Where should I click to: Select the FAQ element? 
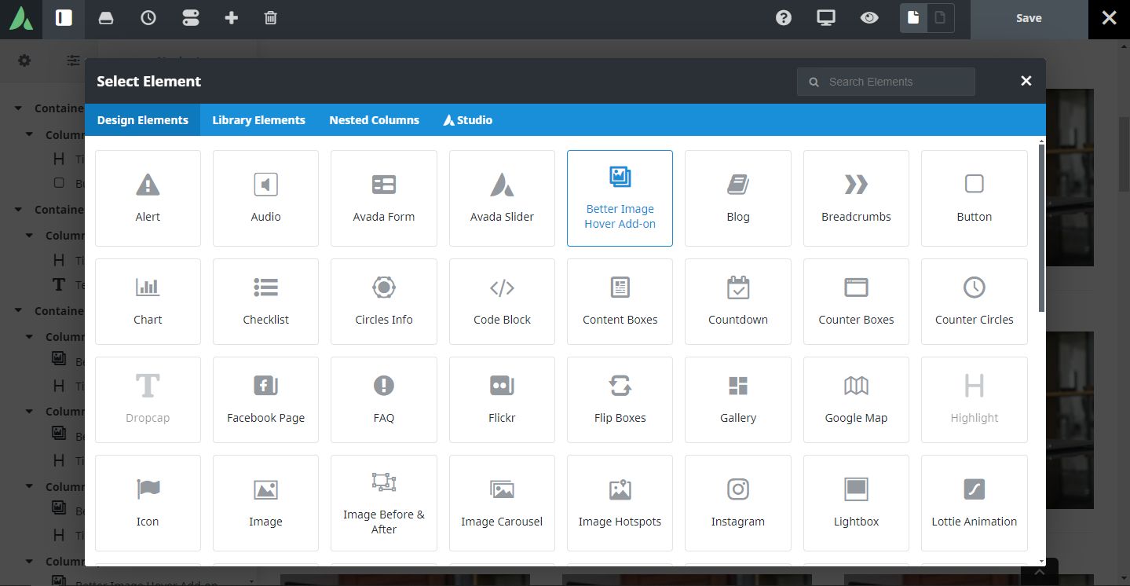click(x=384, y=400)
